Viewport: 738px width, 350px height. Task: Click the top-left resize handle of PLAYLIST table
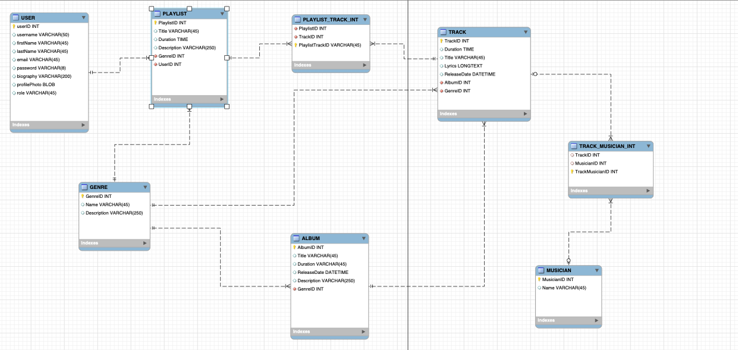(x=151, y=10)
